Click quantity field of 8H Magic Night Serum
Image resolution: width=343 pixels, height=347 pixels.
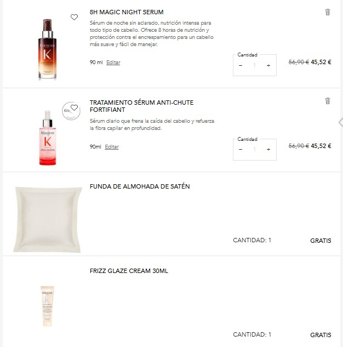click(x=254, y=66)
